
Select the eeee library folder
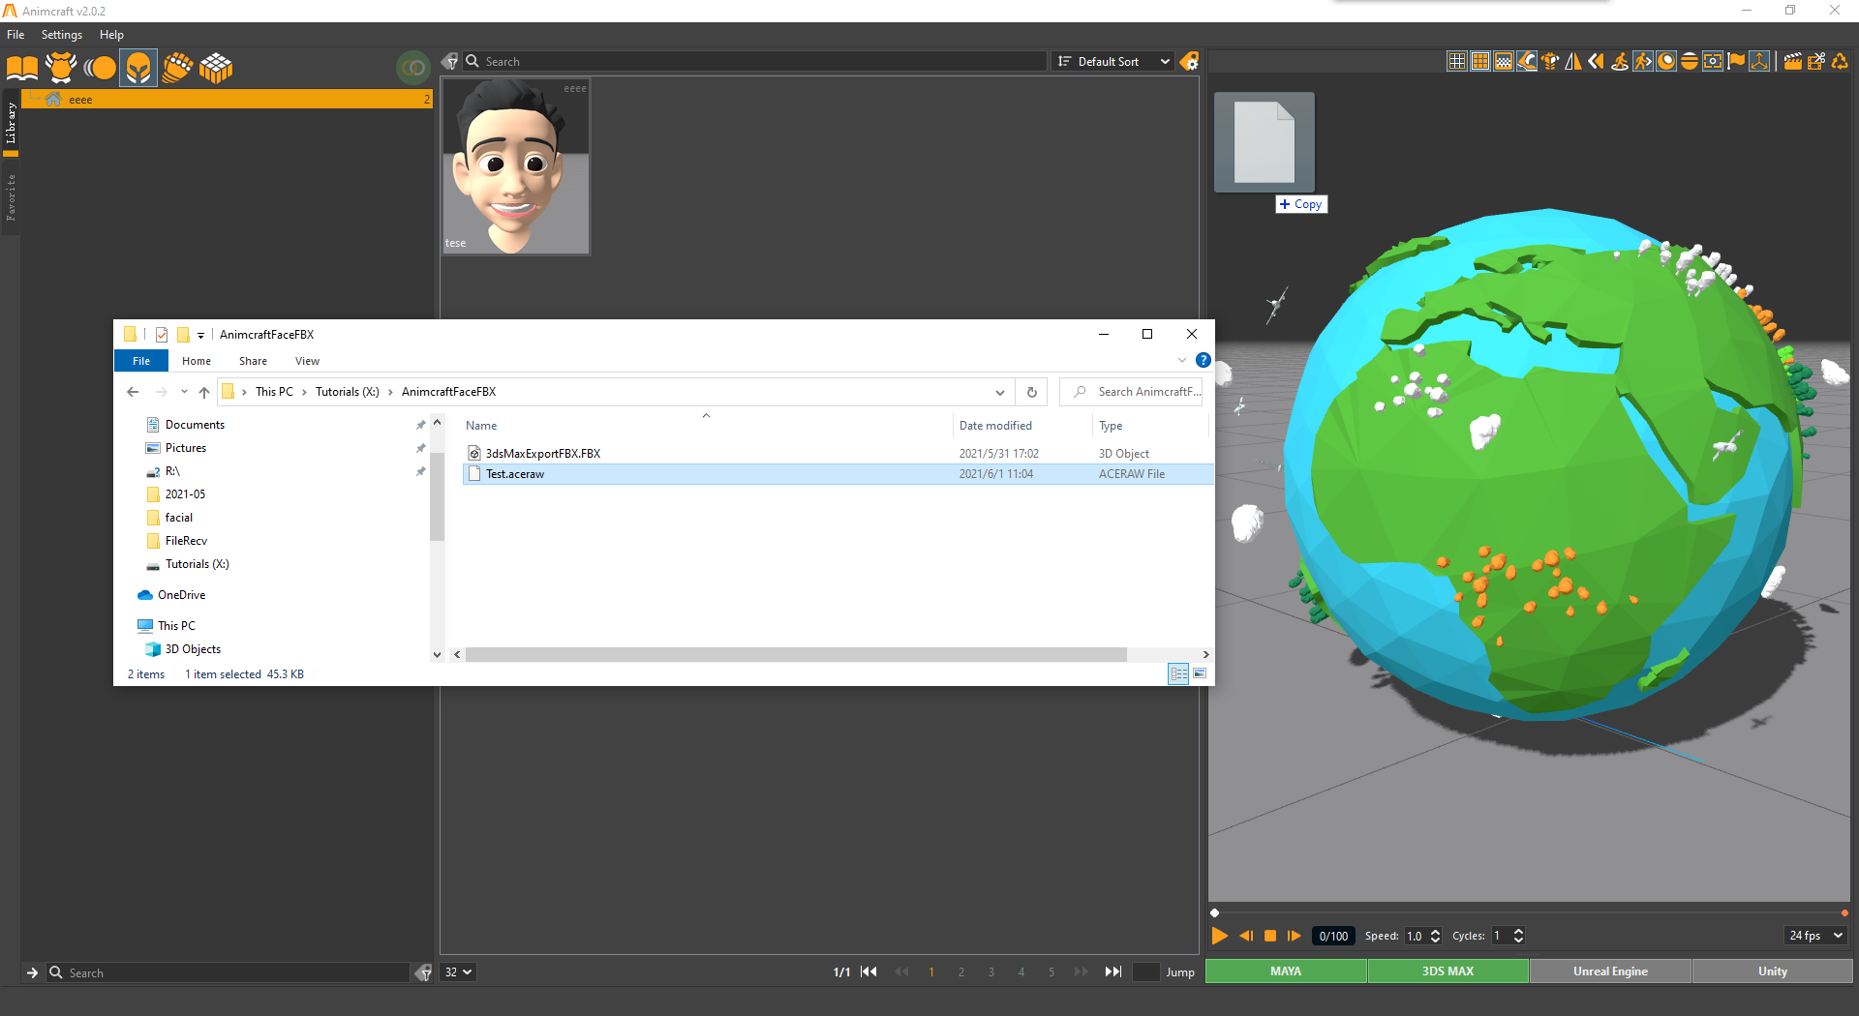(227, 100)
